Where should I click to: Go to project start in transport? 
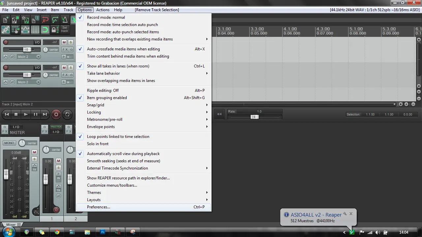[6, 114]
